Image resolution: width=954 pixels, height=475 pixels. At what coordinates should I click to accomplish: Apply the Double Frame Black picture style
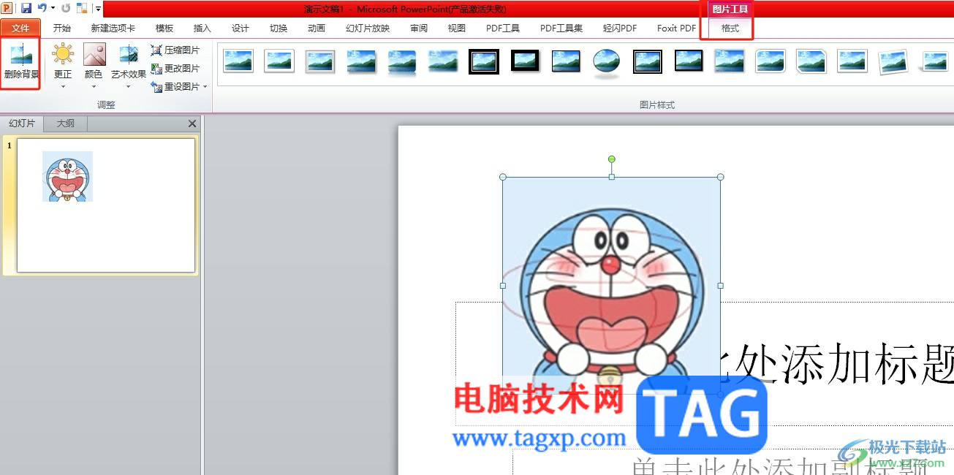(x=484, y=61)
